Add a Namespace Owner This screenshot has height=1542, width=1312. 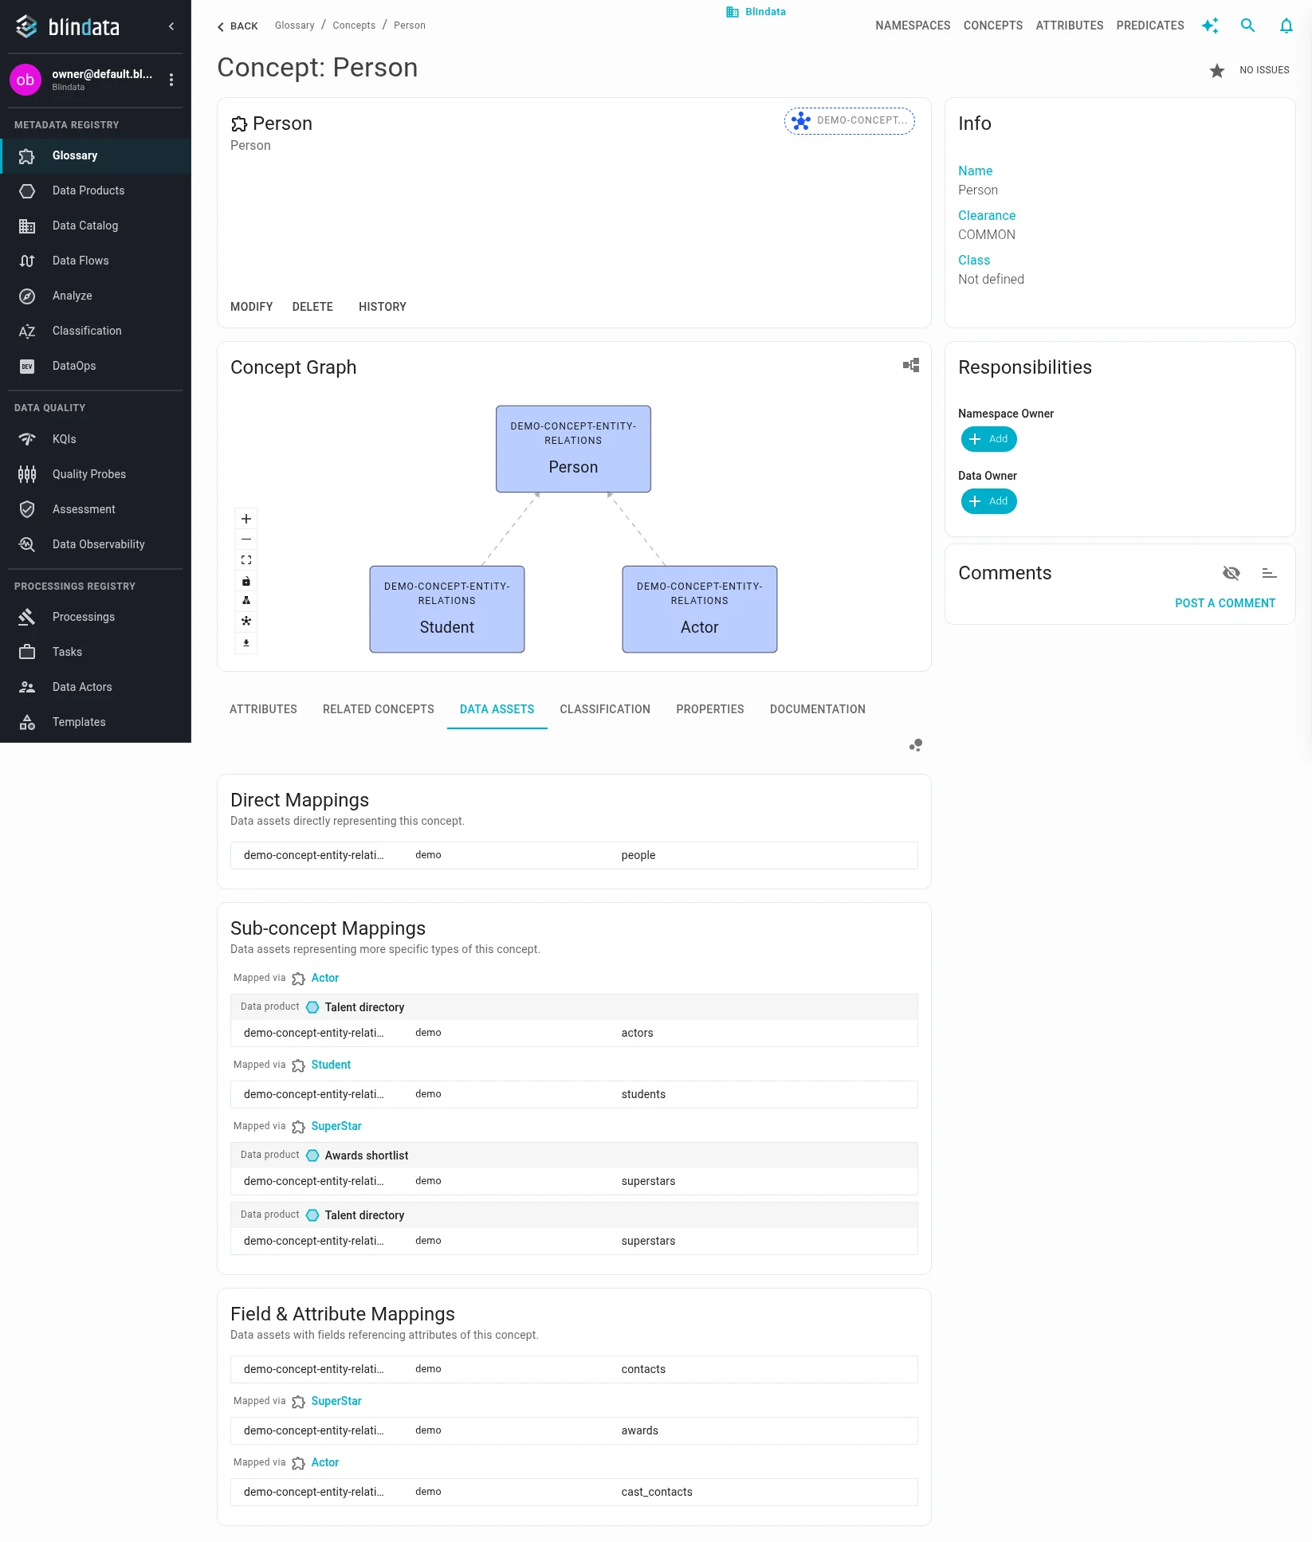(x=989, y=439)
